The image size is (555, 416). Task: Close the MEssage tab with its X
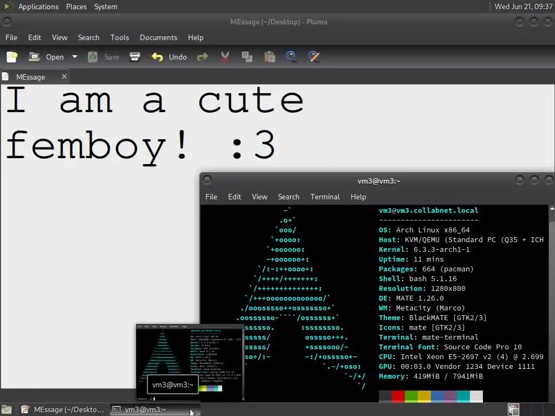tap(64, 76)
